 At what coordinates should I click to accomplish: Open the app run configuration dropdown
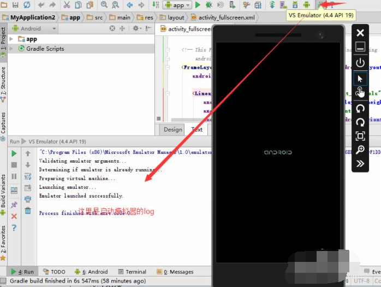(178, 5)
